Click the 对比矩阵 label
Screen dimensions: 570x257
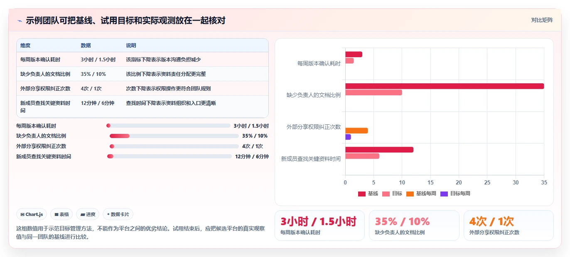tap(542, 20)
